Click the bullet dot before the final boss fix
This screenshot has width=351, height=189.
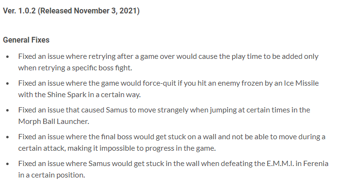pyautogui.click(x=8, y=137)
